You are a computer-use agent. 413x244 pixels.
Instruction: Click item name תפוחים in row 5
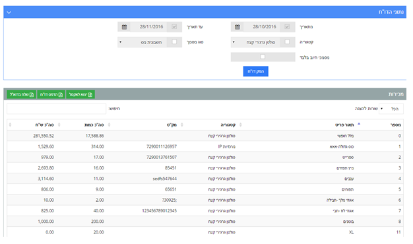click(x=348, y=189)
